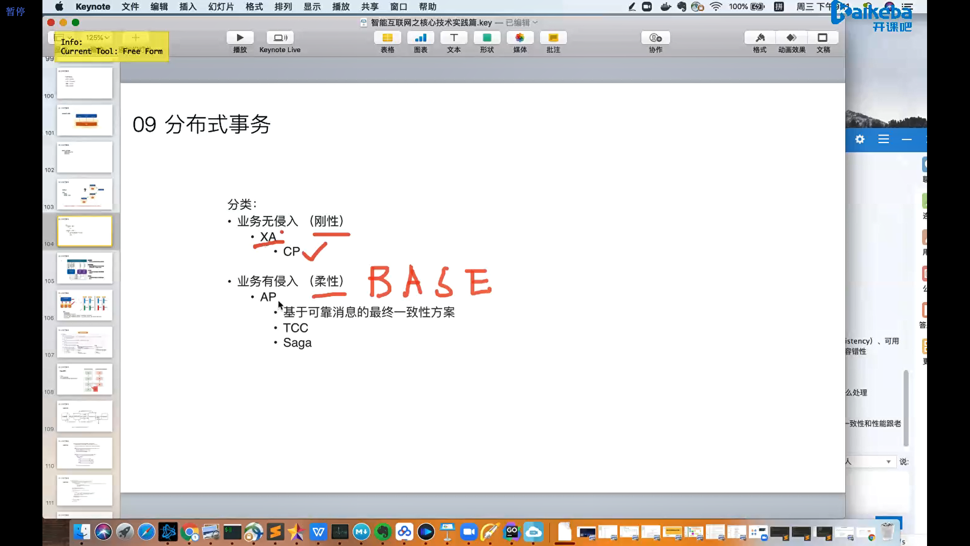
Task: Toggle the 文稿 document inspector
Action: click(823, 38)
